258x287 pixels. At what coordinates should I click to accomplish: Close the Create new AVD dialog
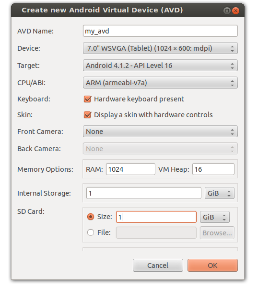(235, 11)
